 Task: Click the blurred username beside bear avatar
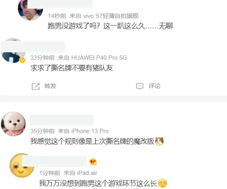[x=62, y=120]
